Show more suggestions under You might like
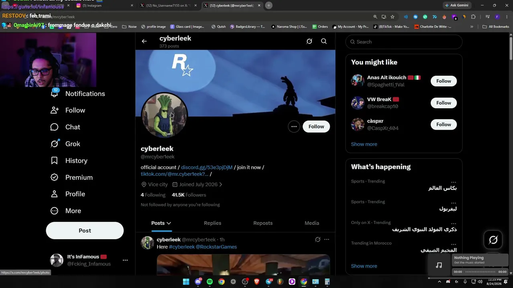The width and height of the screenshot is (513, 288). 364,144
